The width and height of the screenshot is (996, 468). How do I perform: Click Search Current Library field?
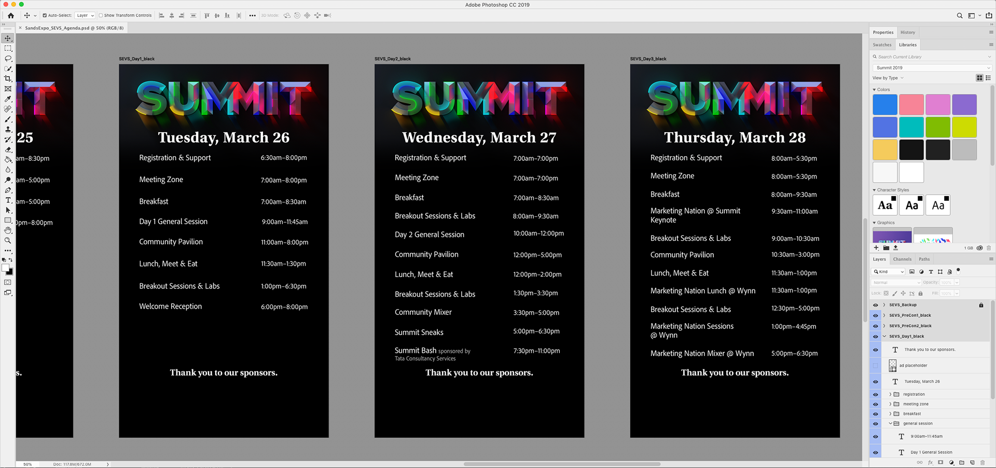[932, 57]
